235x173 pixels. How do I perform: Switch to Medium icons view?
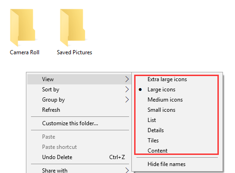165,100
